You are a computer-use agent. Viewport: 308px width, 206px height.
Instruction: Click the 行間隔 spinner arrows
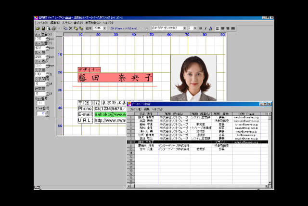[48, 93]
